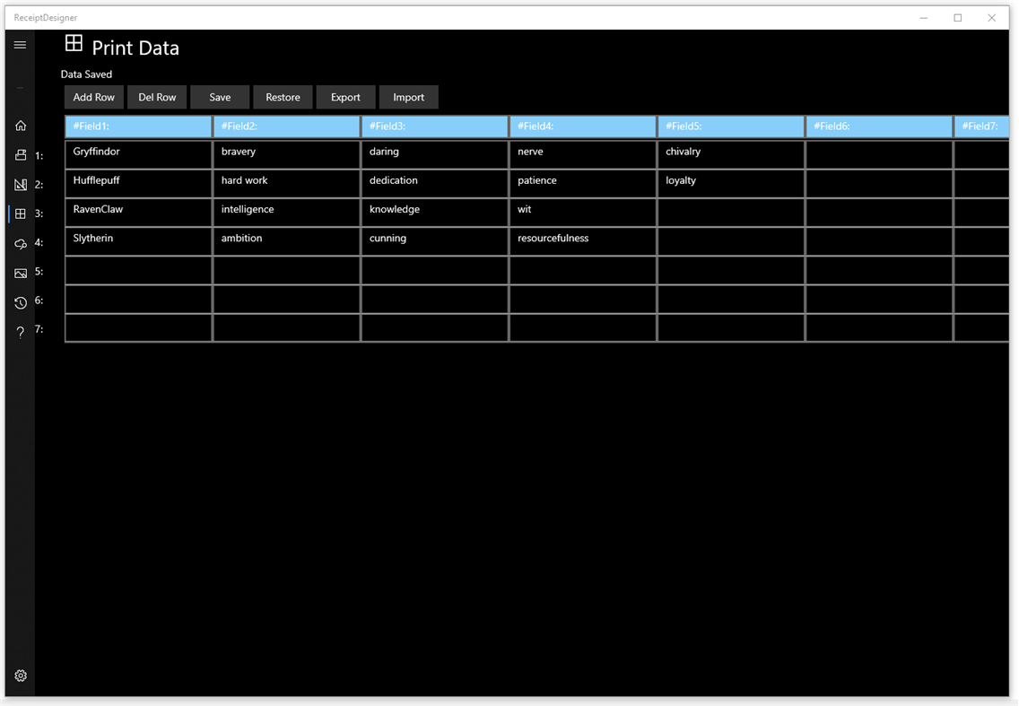The height and width of the screenshot is (706, 1019).
Task: Select the Home icon in the sidebar
Action: (20, 126)
